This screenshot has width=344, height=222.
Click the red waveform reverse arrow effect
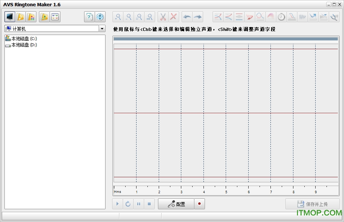(x=249, y=17)
